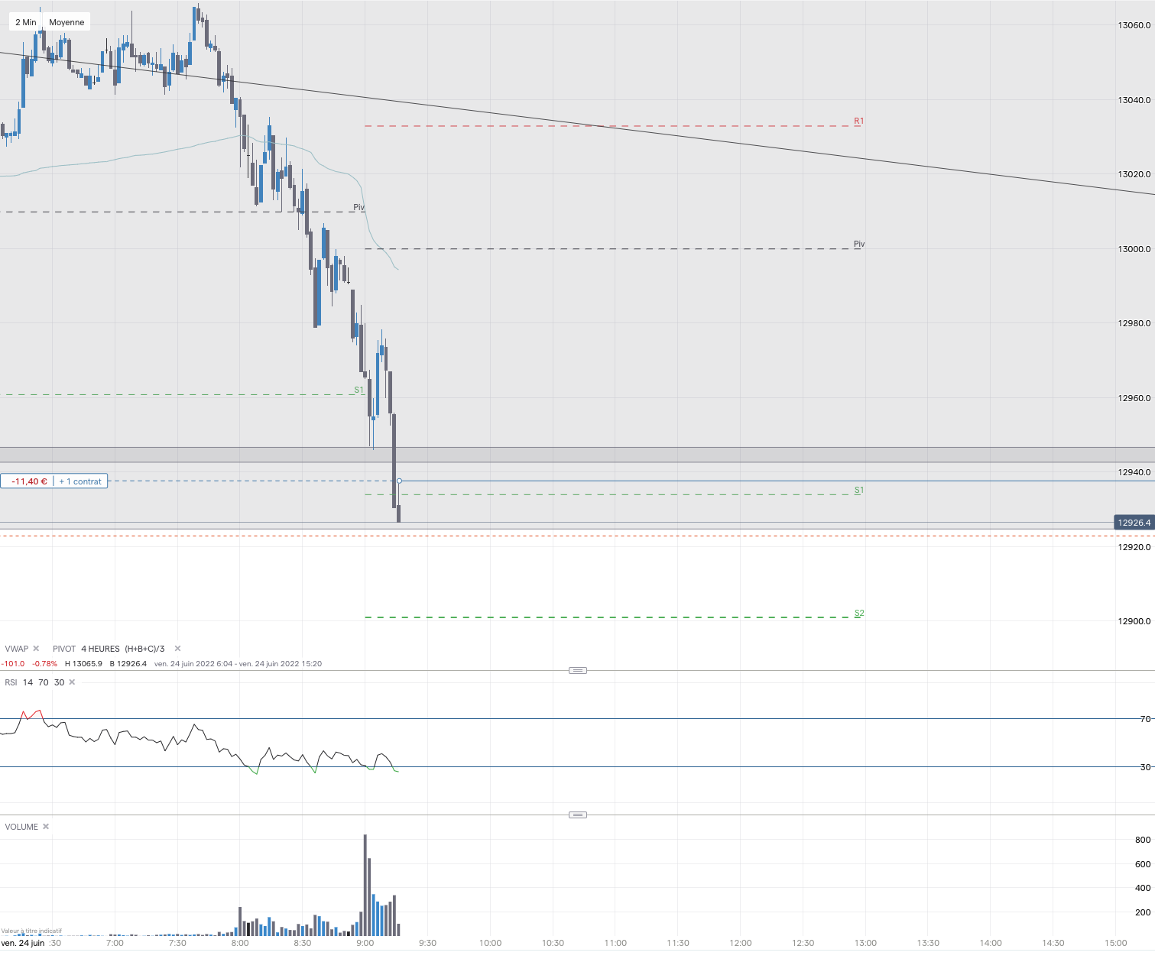The image size is (1155, 962).
Task: Edit the RSI overbought parameter 70 beside the RSI label
Action: [x=44, y=682]
